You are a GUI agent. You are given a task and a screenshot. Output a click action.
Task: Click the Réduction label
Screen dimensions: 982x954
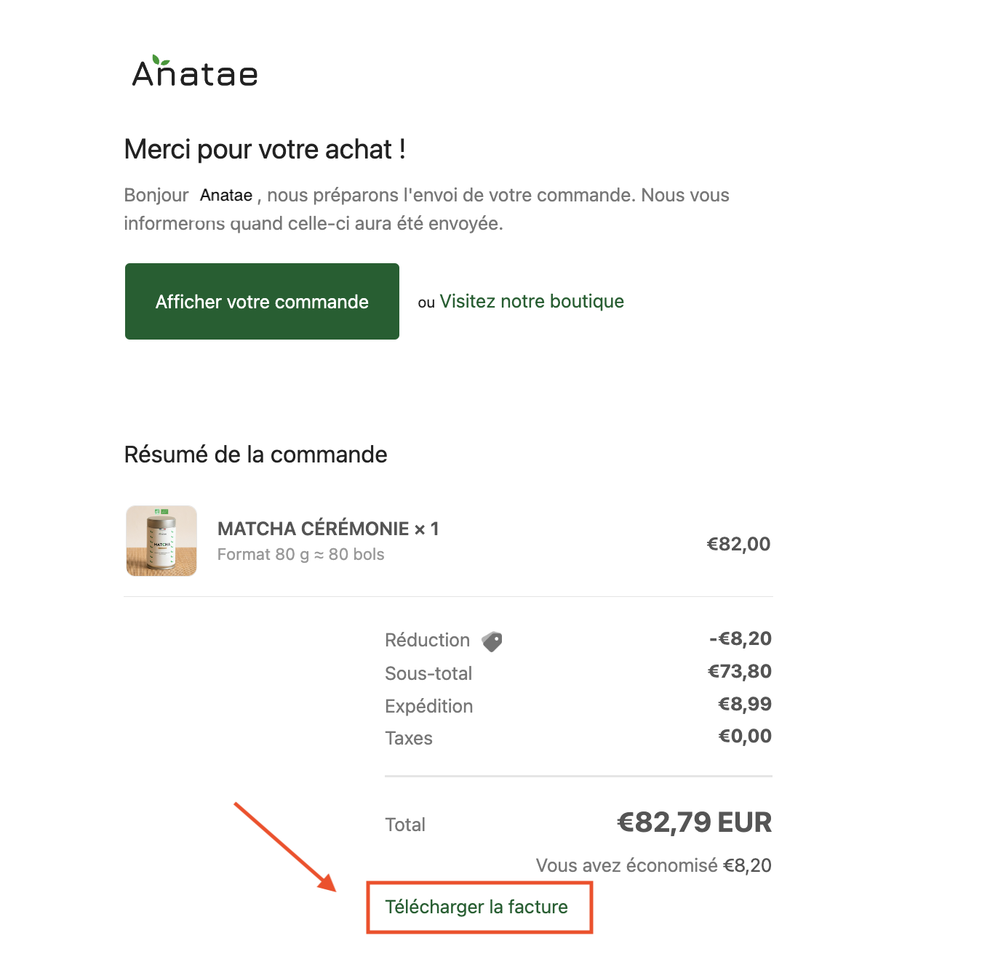pos(428,641)
